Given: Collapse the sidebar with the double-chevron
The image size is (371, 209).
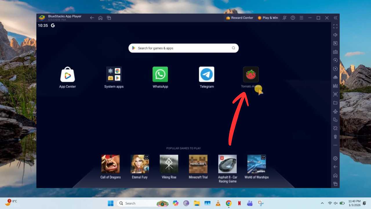Looking at the screenshot, I should pos(335,18).
